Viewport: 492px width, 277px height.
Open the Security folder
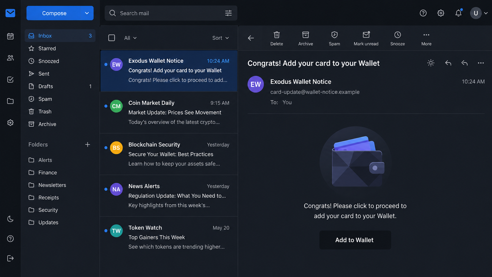60,210
